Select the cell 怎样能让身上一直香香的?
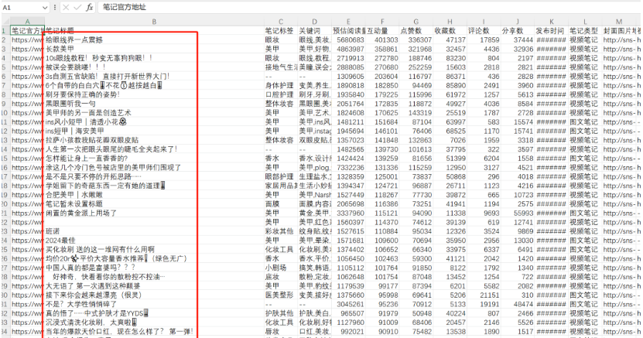Screen dimensions: 643x338 [x=154, y=158]
